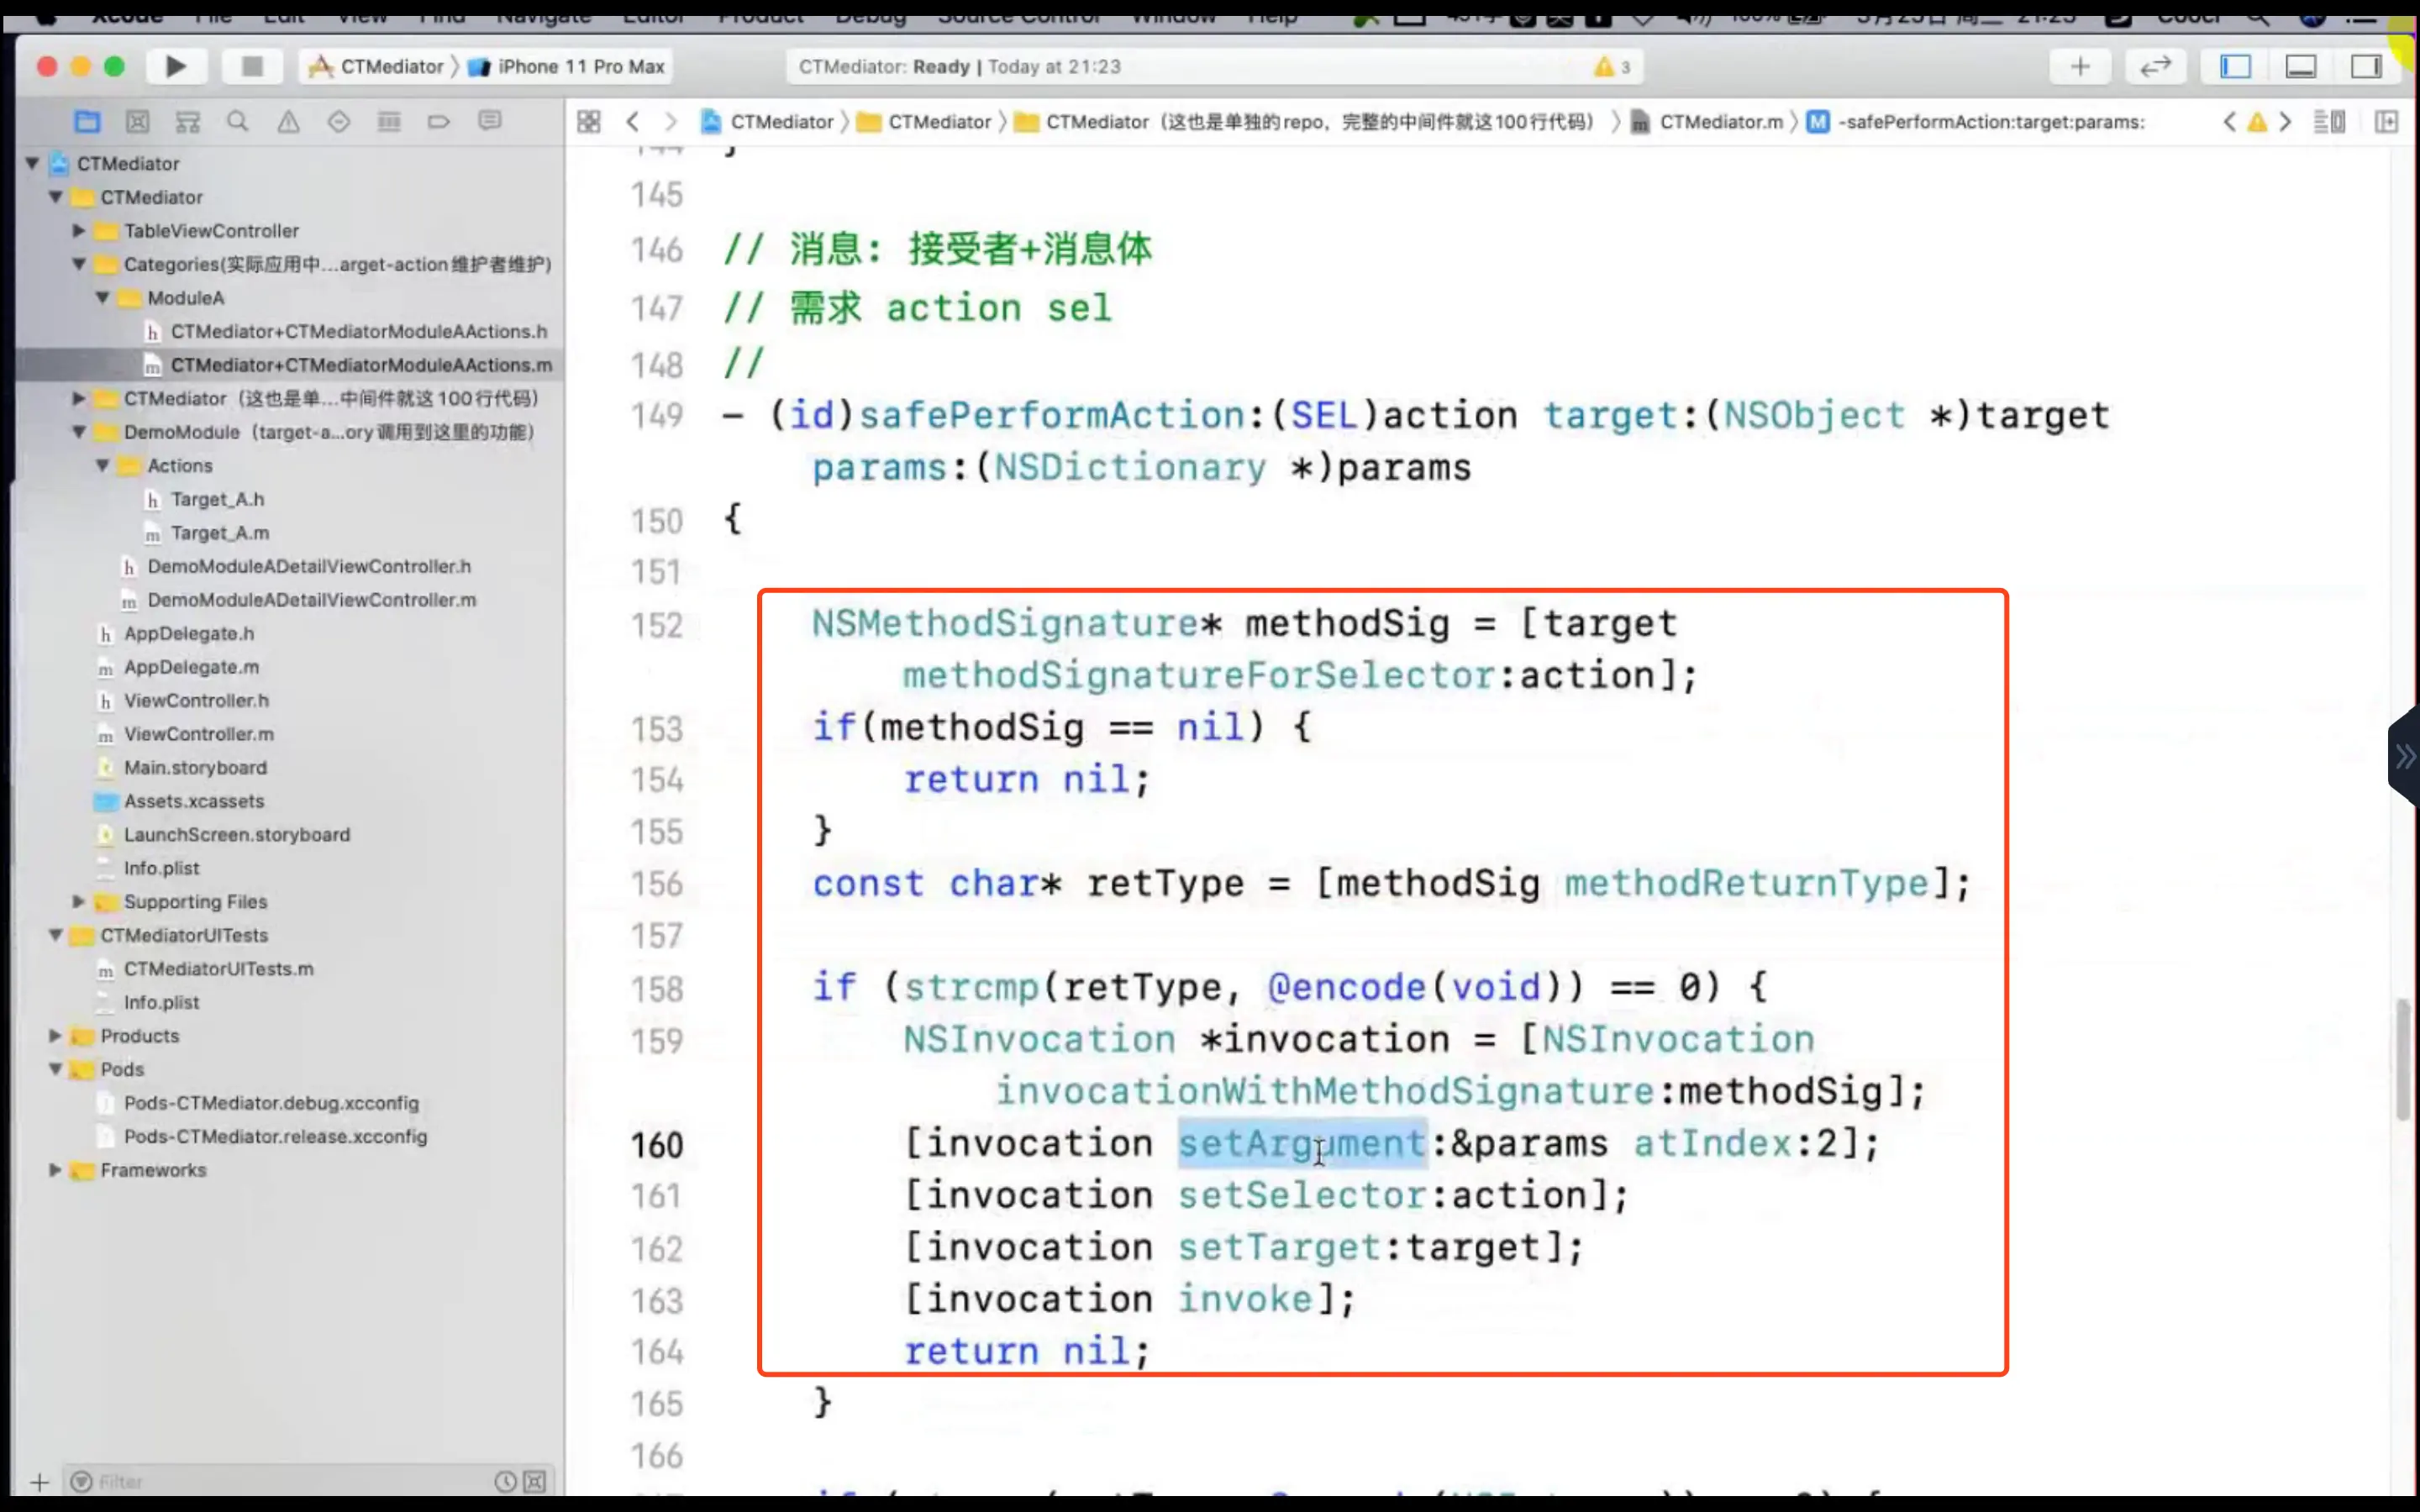Click the Library plus button

click(x=2080, y=67)
